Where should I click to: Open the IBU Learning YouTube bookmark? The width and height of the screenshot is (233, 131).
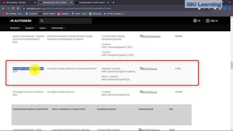(x=13, y=14)
